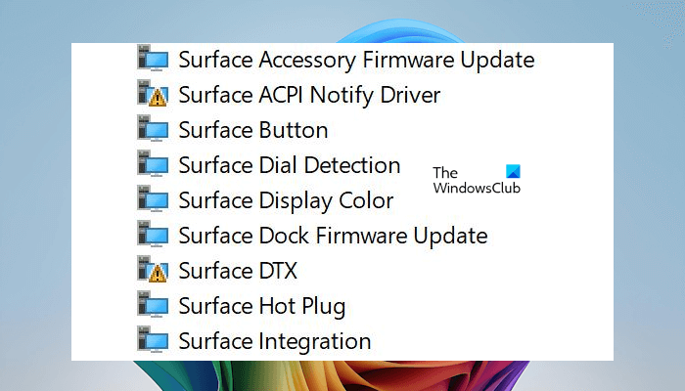The width and height of the screenshot is (685, 391).
Task: Select the Surface Integration entry
Action: (274, 341)
